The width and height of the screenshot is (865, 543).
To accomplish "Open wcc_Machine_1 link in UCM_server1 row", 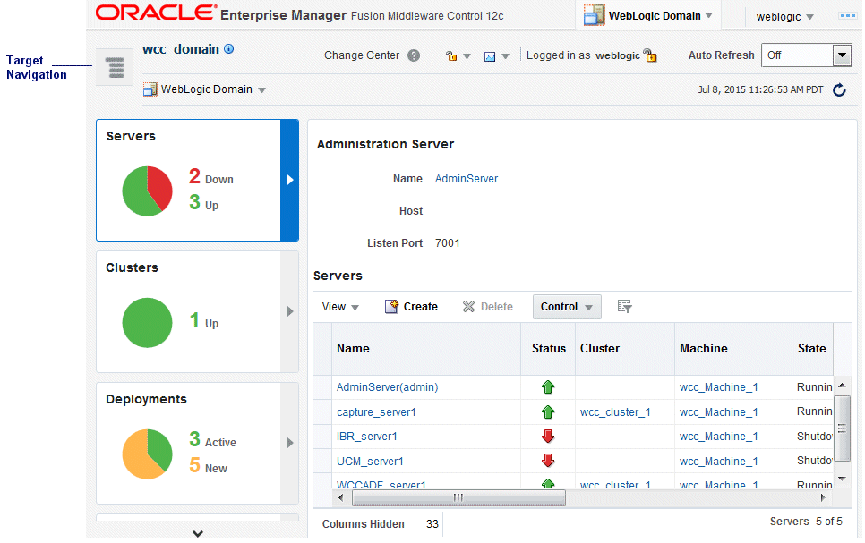I will 718,461.
